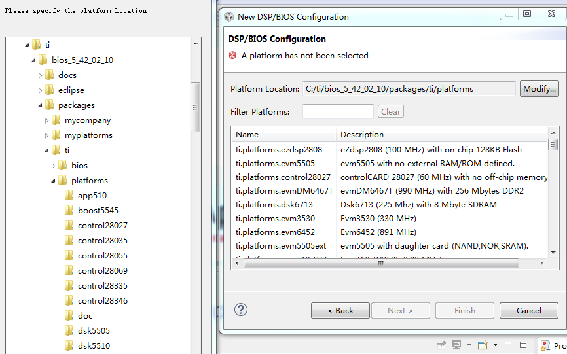Go to the previous page with Back
The width and height of the screenshot is (567, 354).
340,311
